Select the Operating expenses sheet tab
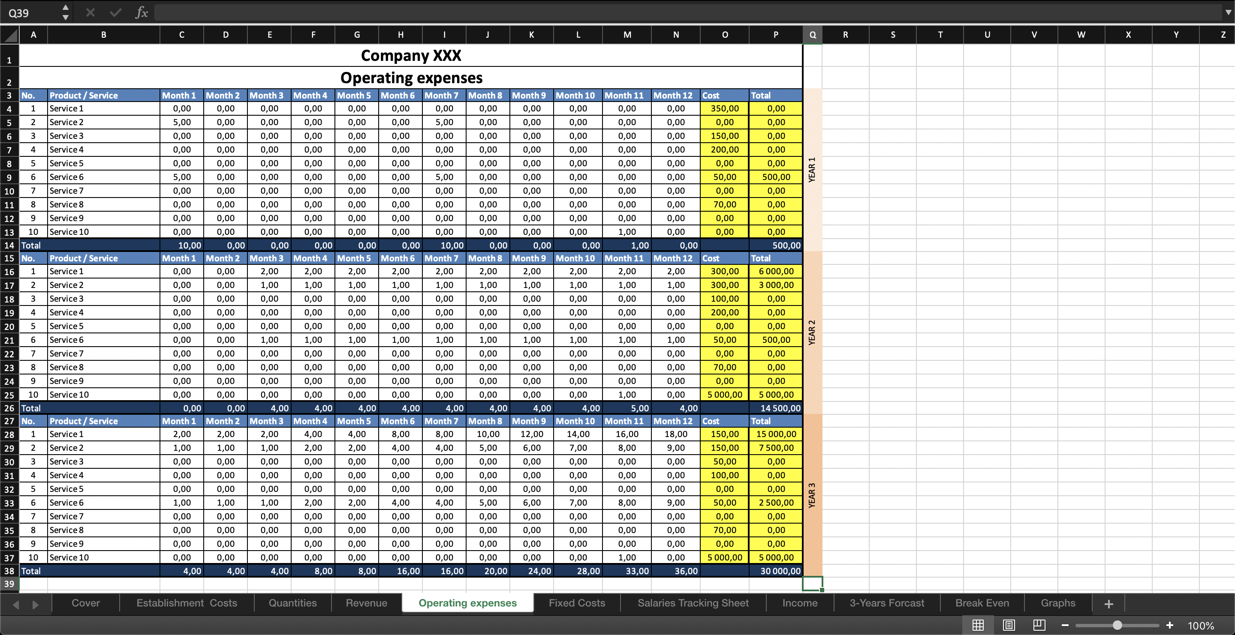1235x635 pixels. tap(467, 603)
